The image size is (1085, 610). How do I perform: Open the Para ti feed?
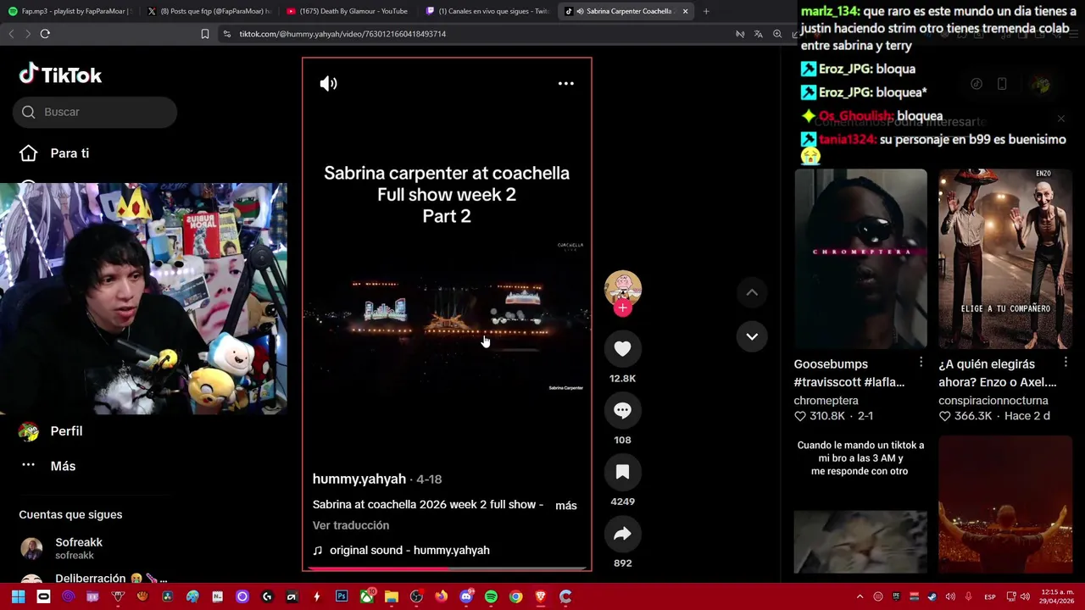(56, 153)
